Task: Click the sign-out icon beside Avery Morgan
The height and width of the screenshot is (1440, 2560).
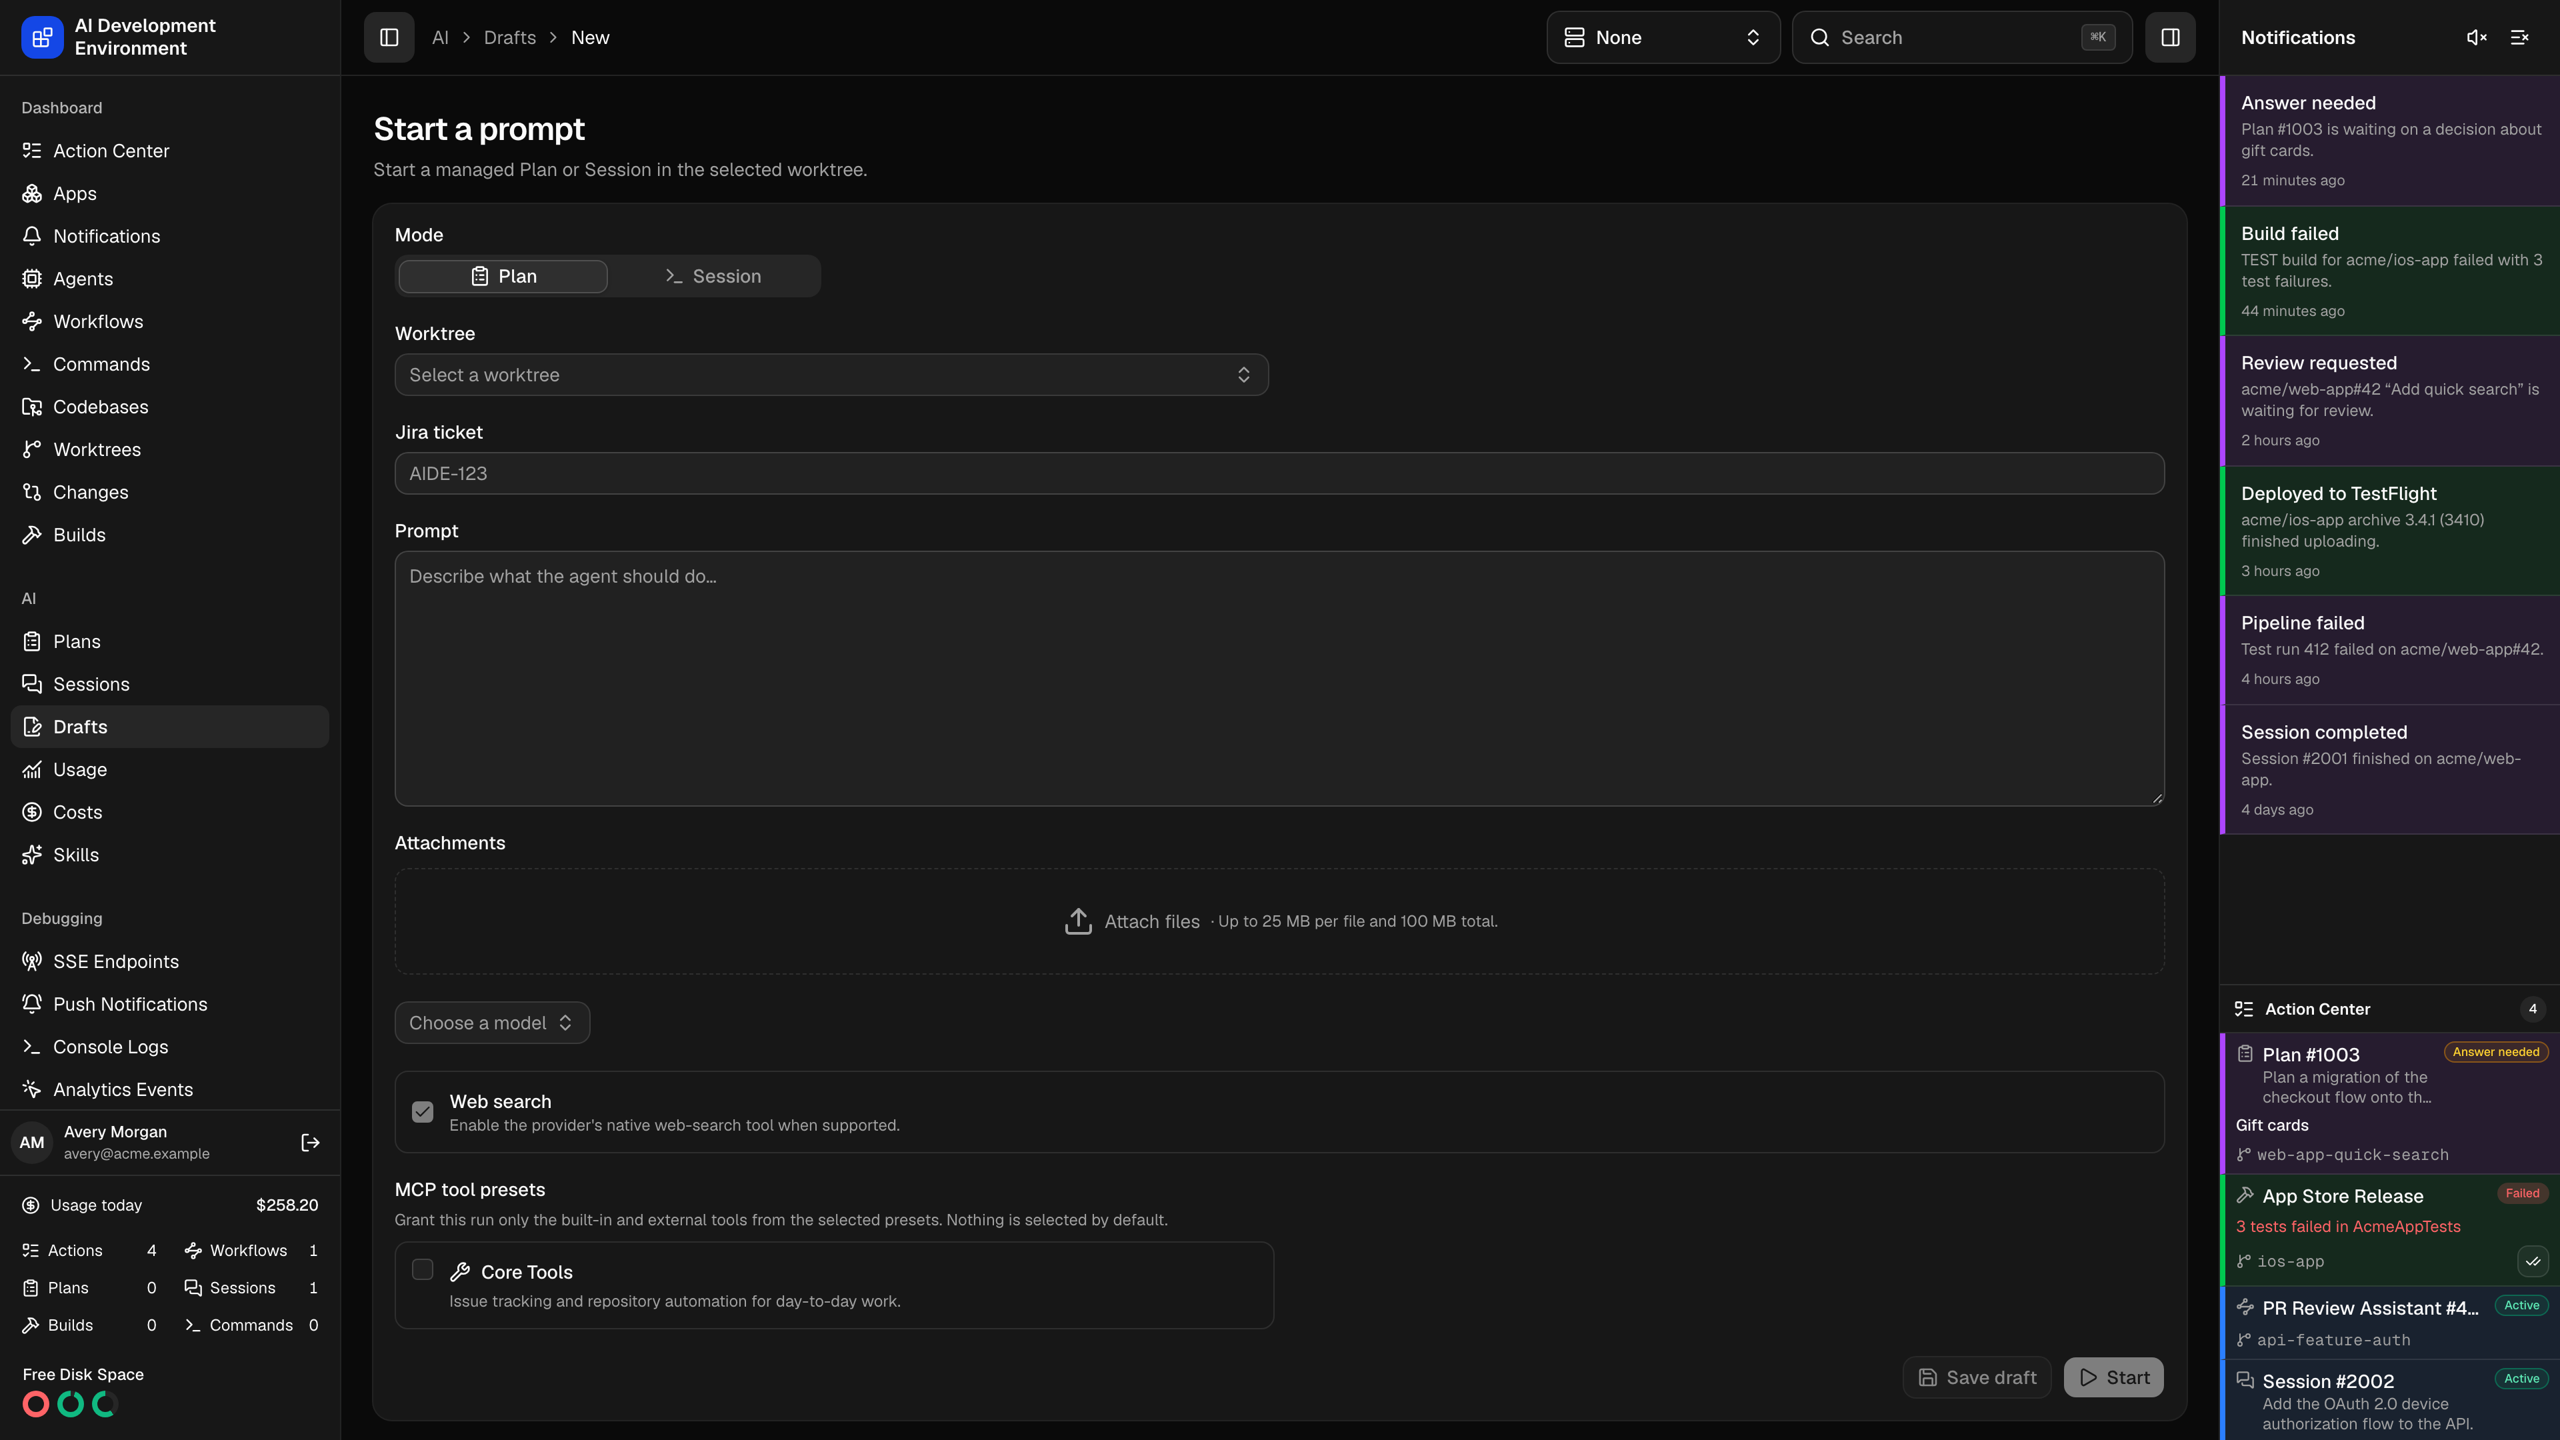Action: click(310, 1143)
